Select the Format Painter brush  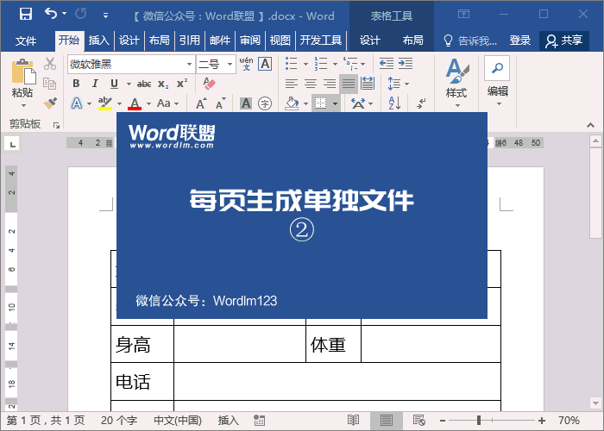[50, 103]
